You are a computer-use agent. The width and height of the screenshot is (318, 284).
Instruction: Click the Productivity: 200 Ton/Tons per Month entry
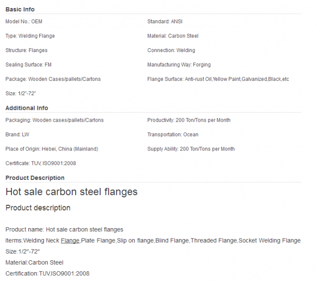click(189, 120)
